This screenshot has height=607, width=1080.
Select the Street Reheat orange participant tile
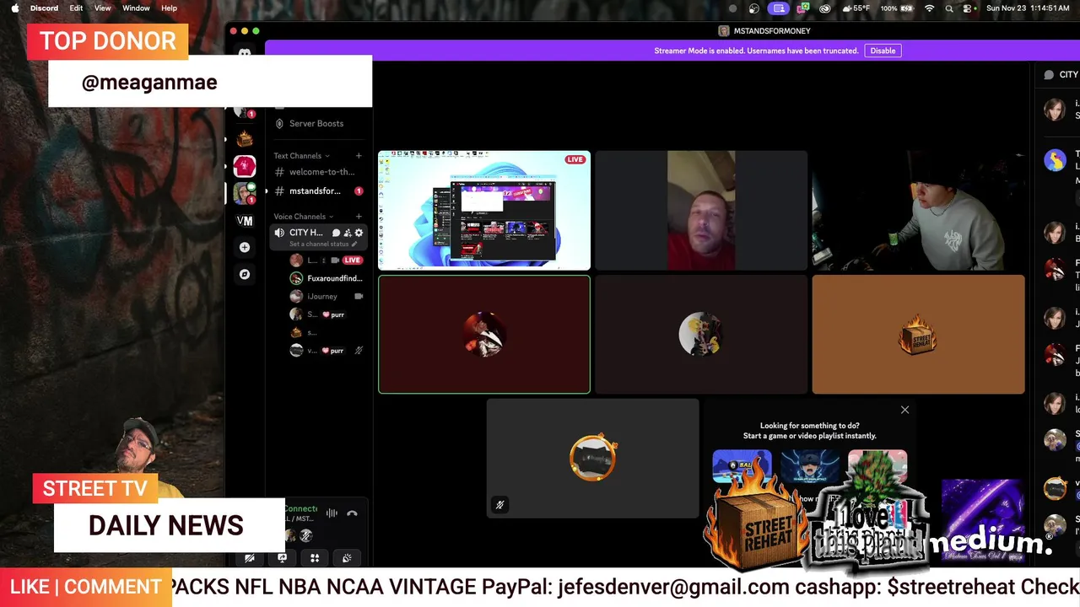click(x=918, y=335)
